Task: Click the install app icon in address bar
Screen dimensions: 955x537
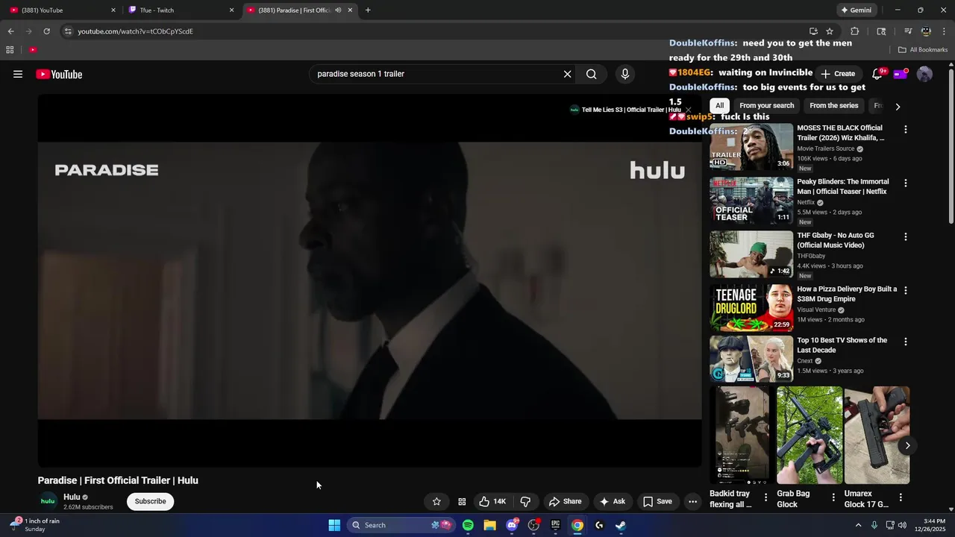Action: tap(813, 31)
